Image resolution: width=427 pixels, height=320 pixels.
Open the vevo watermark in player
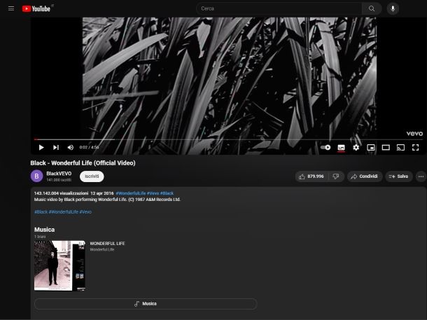click(414, 134)
